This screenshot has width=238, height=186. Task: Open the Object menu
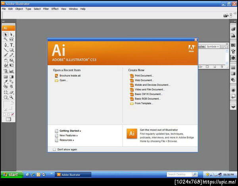pos(19,9)
